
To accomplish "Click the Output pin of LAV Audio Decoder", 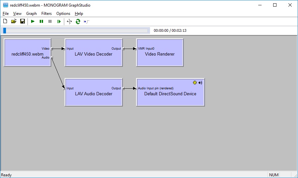I will pos(123,88).
